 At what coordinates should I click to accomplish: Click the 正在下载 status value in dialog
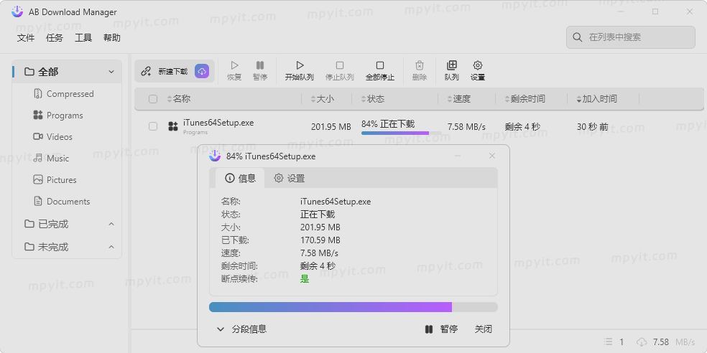[x=318, y=215]
